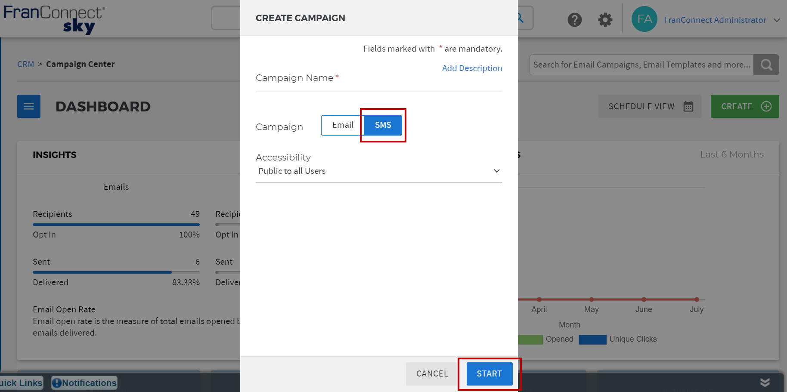Click the blue Unique Clicks legend swatch
Viewport: 787px width, 392px height.
[592, 340]
